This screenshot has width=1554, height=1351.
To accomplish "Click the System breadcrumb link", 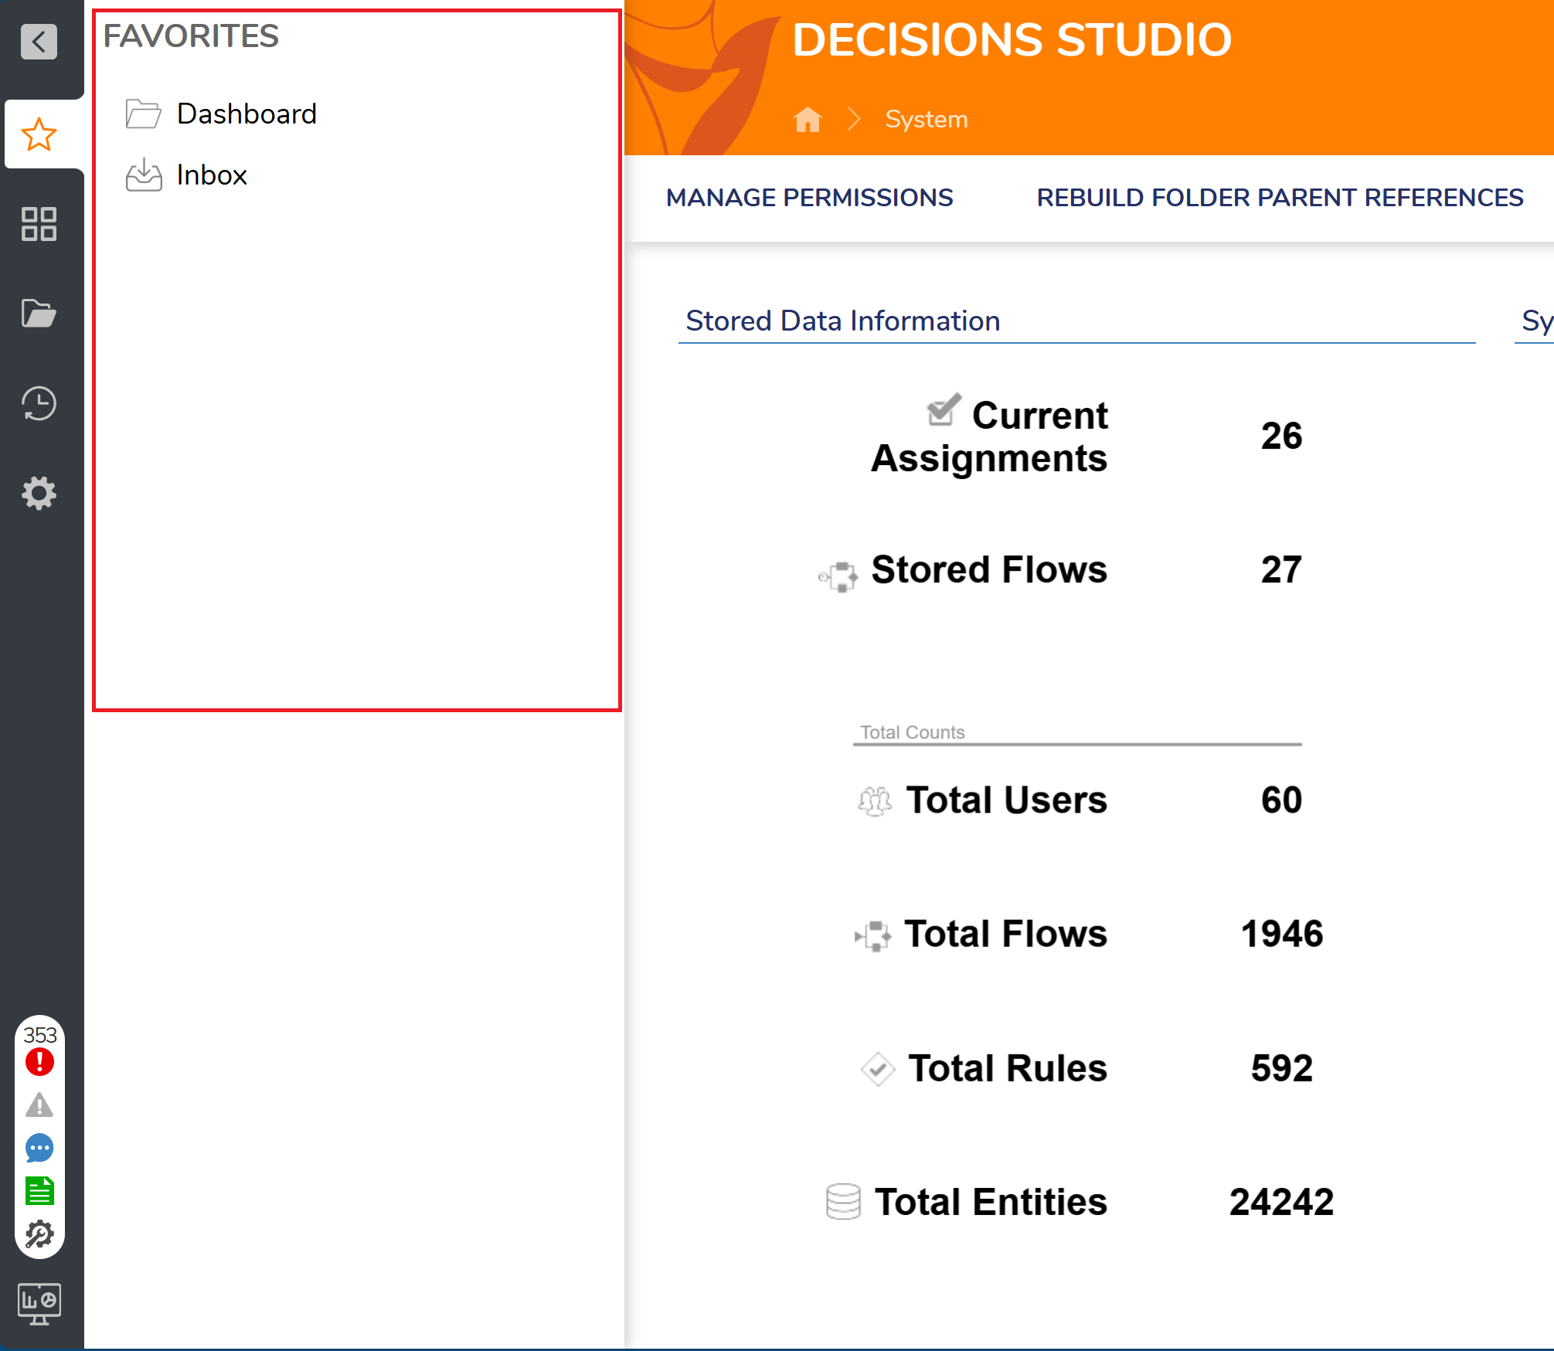I will [x=926, y=120].
